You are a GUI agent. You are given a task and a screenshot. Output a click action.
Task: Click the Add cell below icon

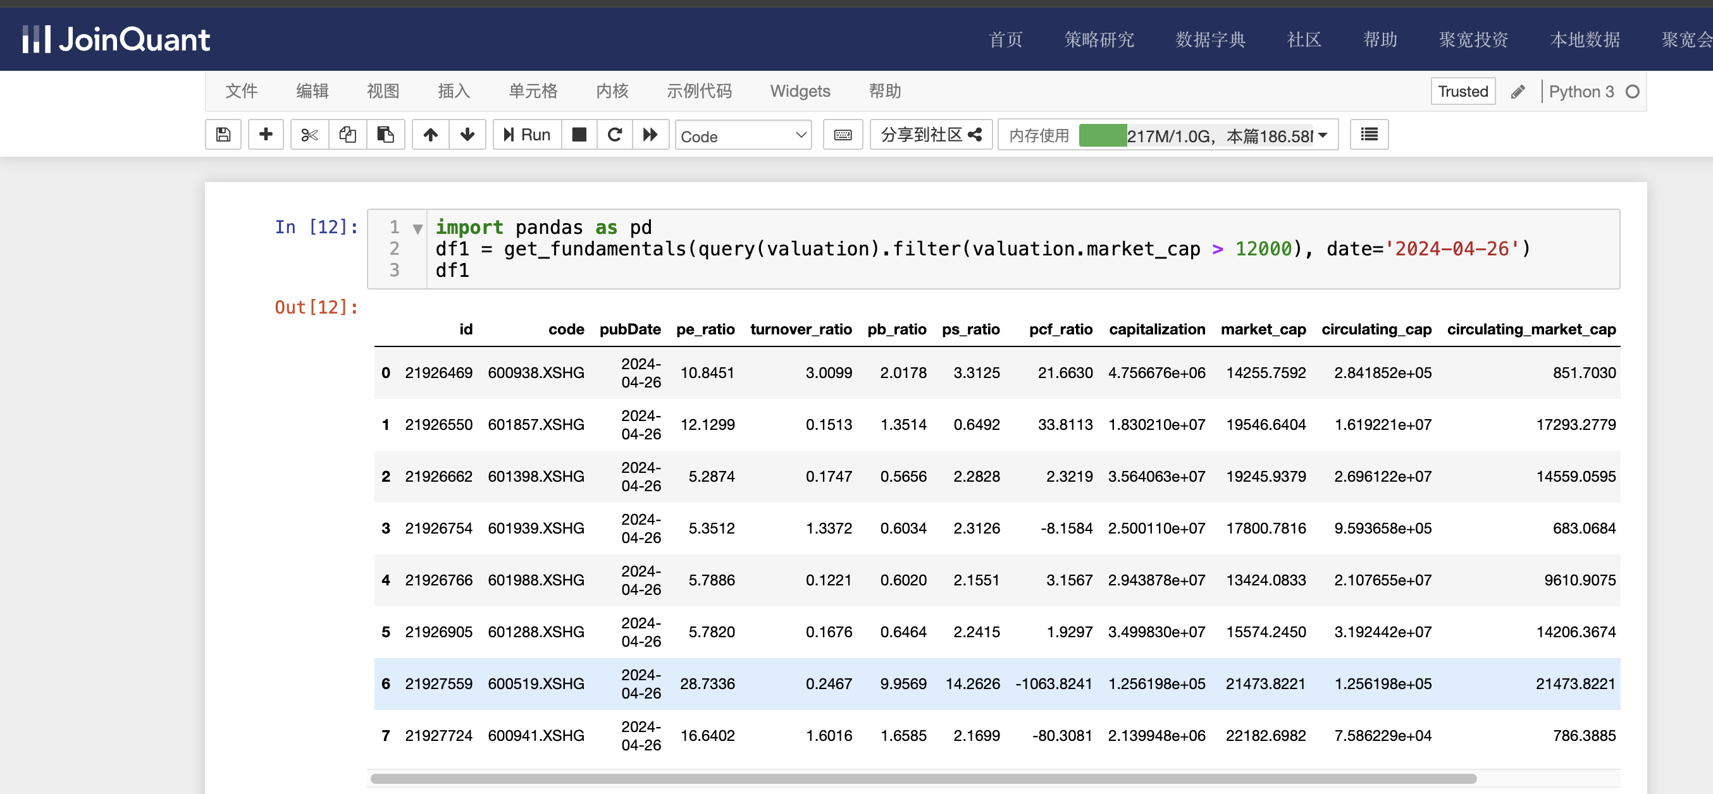point(266,137)
